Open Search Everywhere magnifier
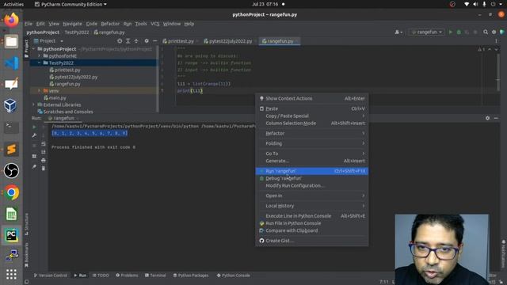 (486, 32)
